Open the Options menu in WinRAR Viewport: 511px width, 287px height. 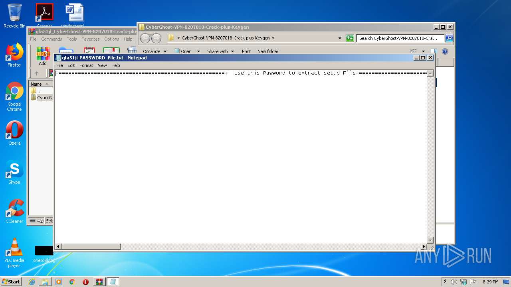pyautogui.click(x=112, y=39)
